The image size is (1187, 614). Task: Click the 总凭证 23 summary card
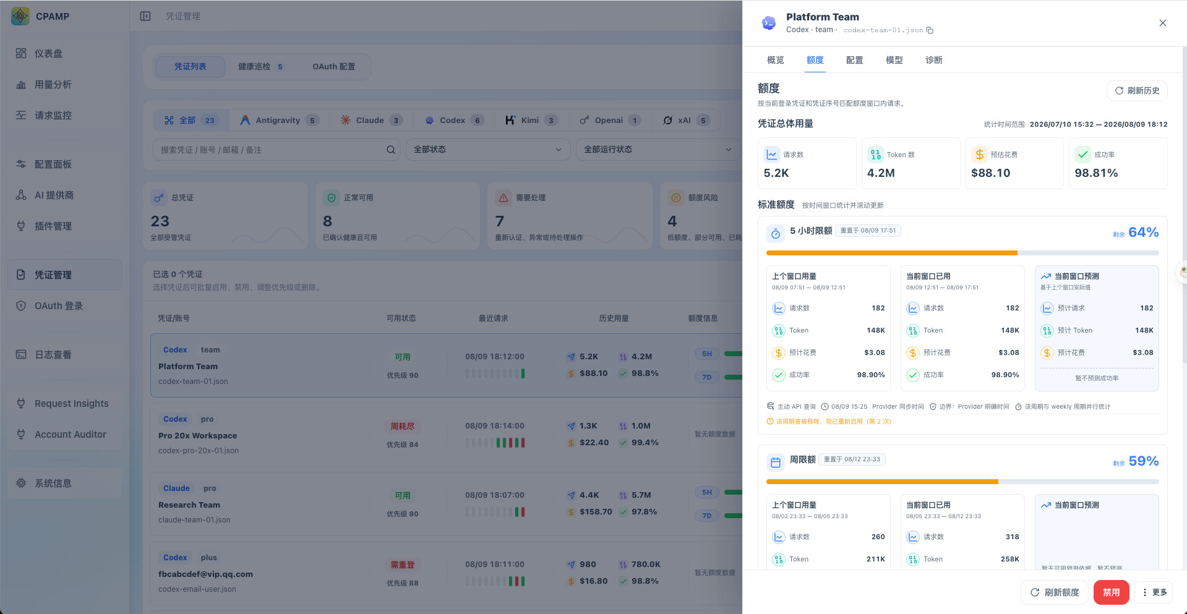click(x=225, y=216)
